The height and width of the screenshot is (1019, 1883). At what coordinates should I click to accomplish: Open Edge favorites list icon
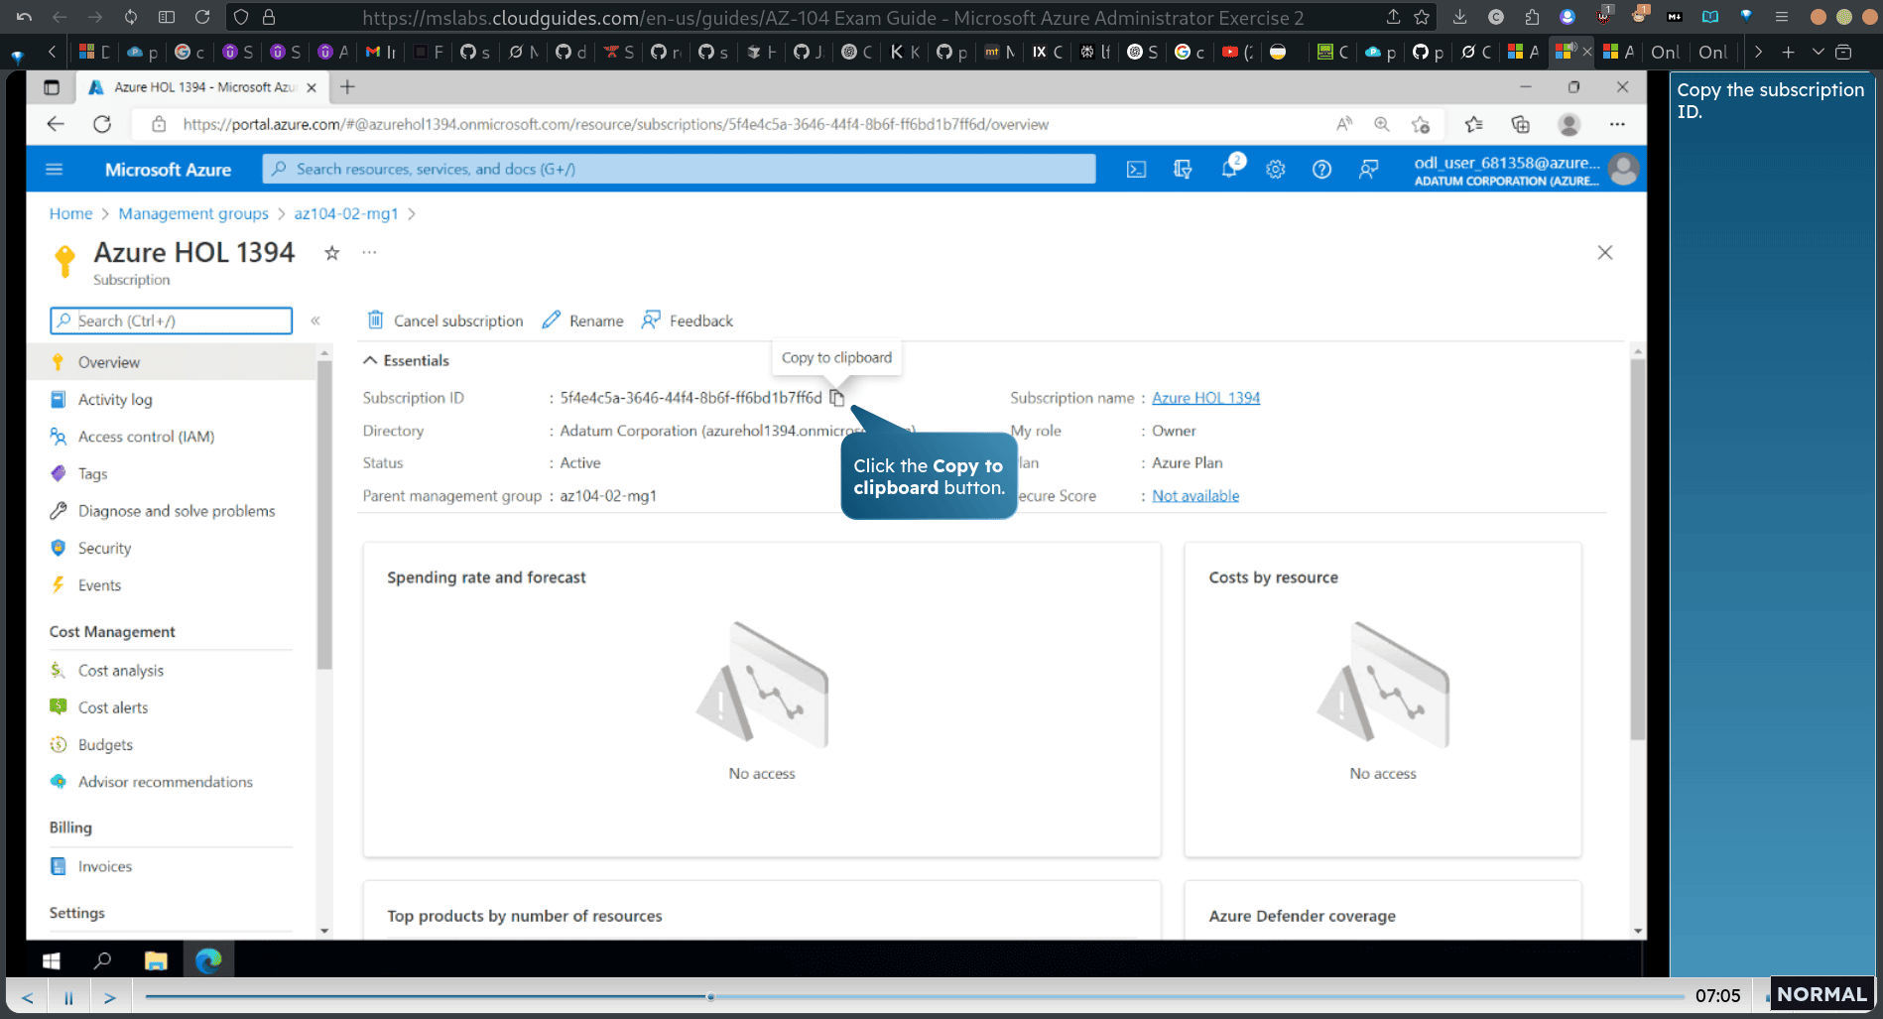pyautogui.click(x=1473, y=124)
